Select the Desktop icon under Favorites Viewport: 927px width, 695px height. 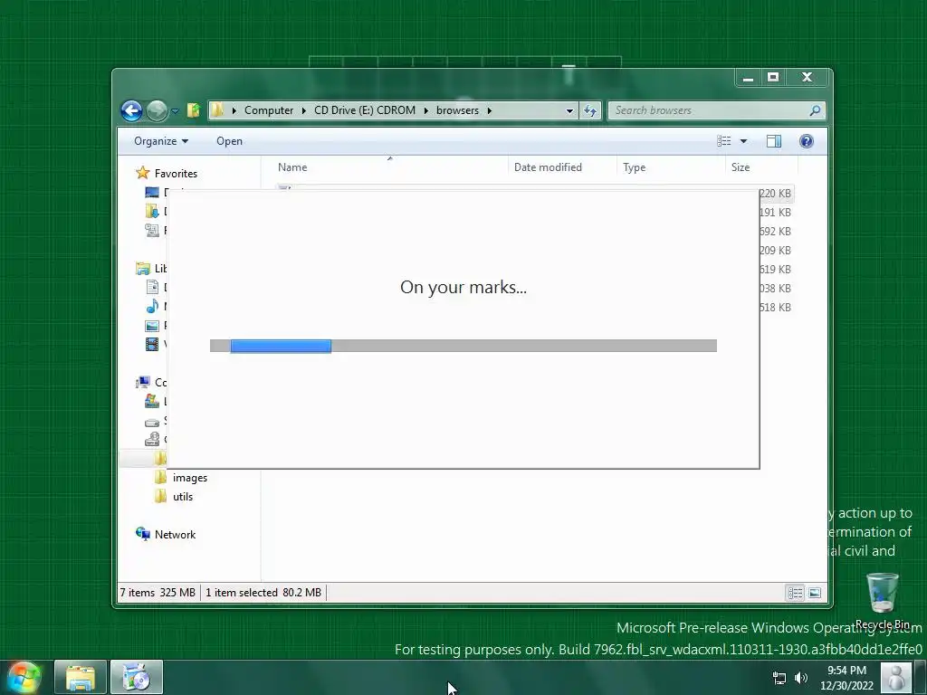tap(152, 192)
